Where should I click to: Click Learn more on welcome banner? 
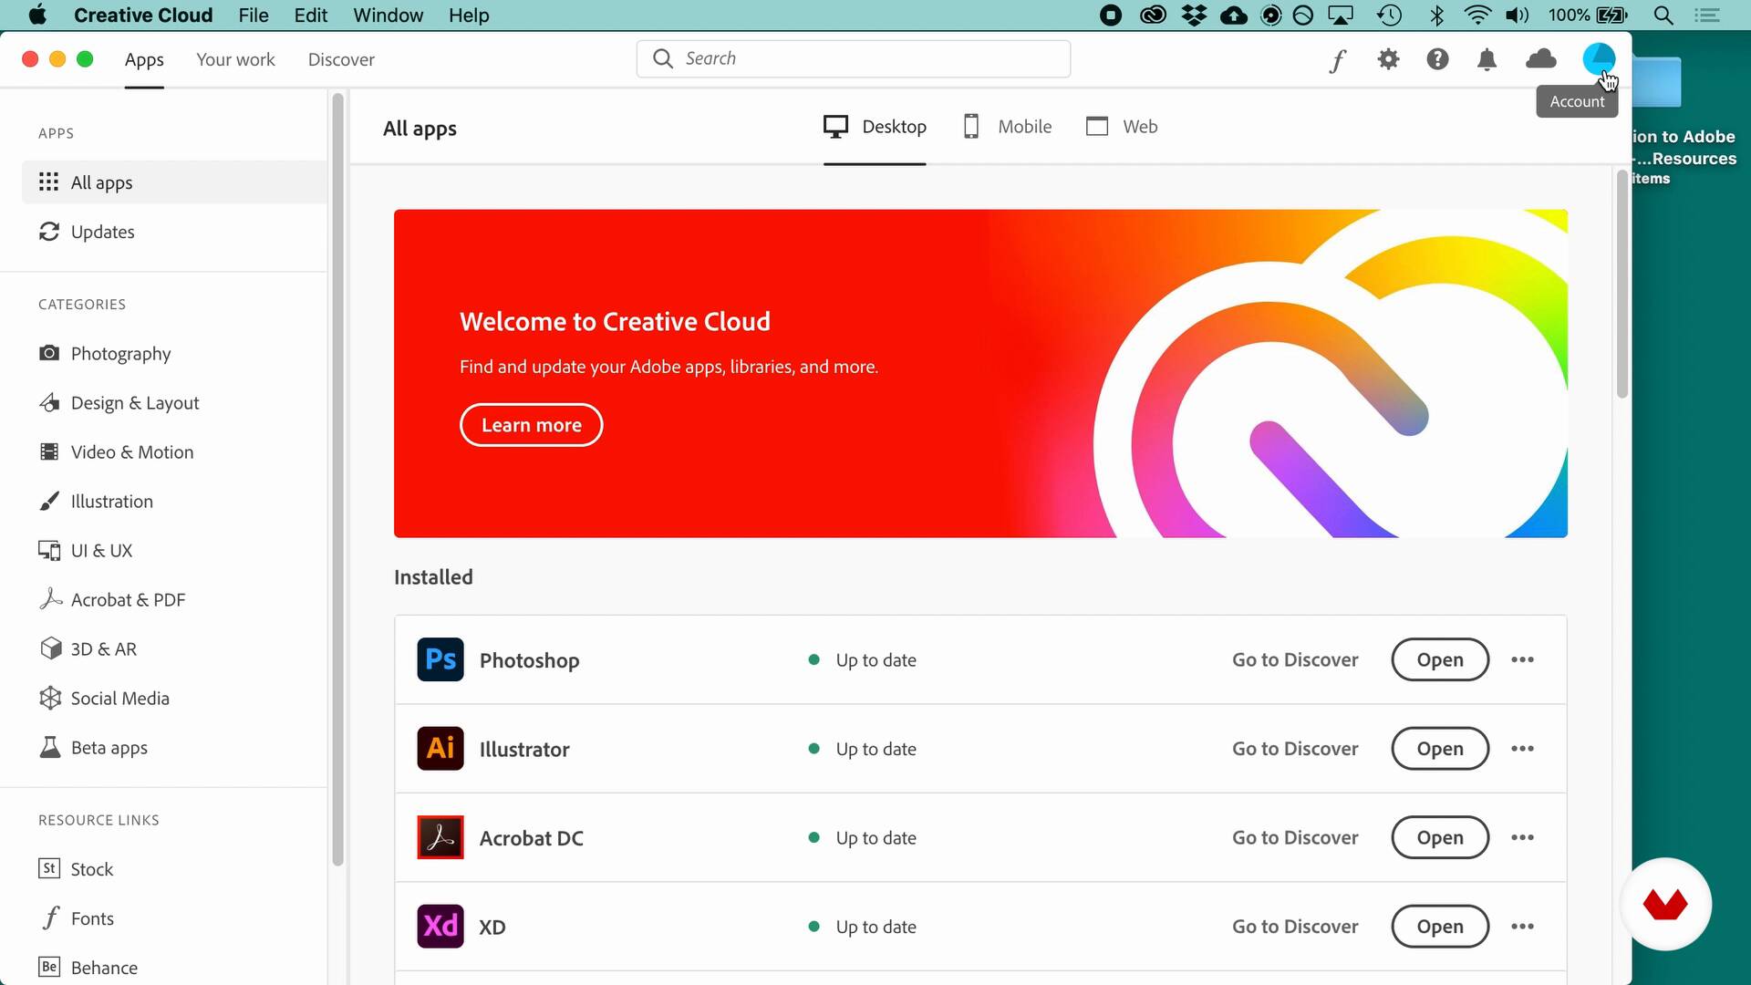point(532,425)
